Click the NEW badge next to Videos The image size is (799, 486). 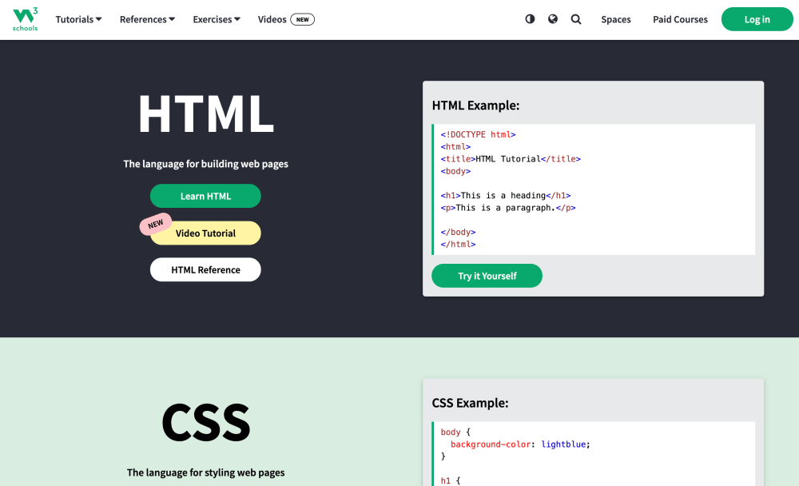(x=302, y=18)
